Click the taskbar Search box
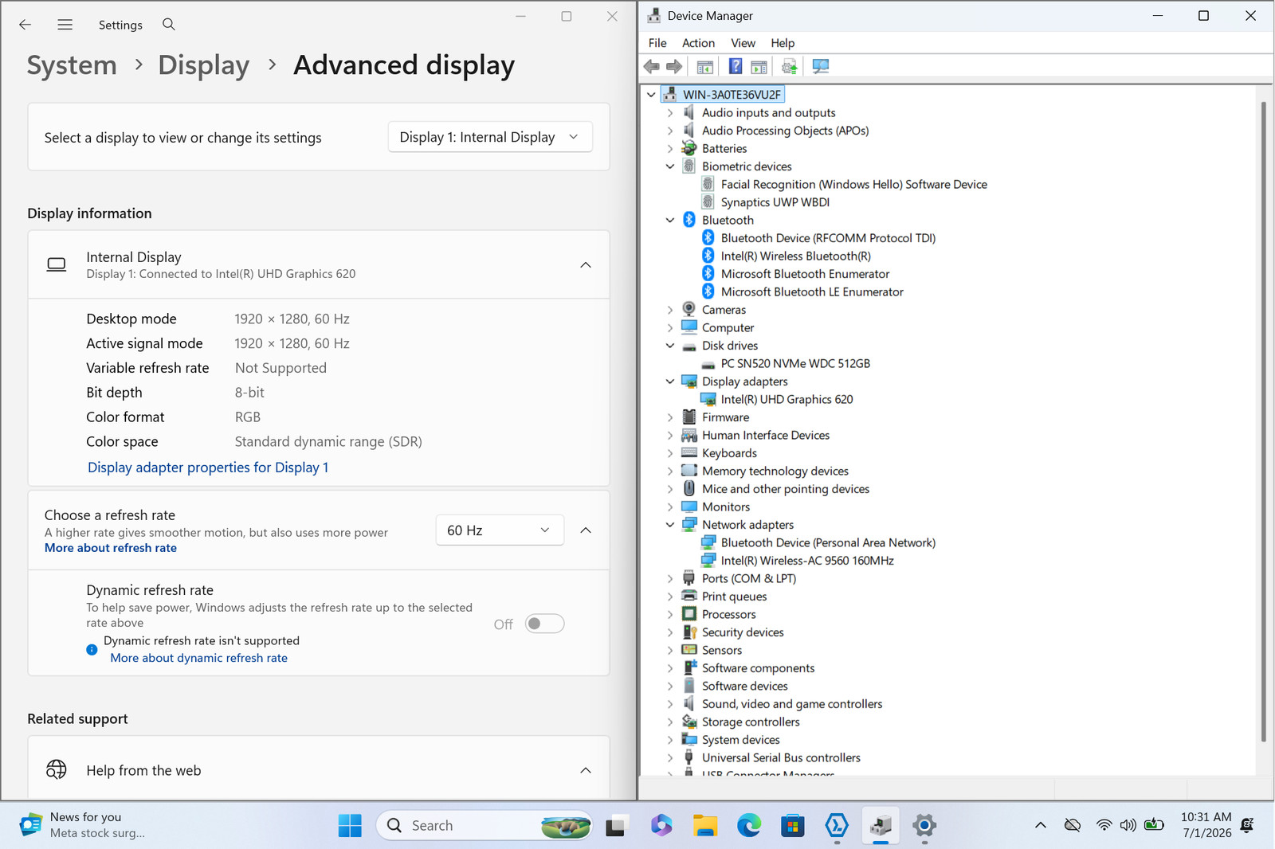This screenshot has width=1275, height=849. [484, 826]
